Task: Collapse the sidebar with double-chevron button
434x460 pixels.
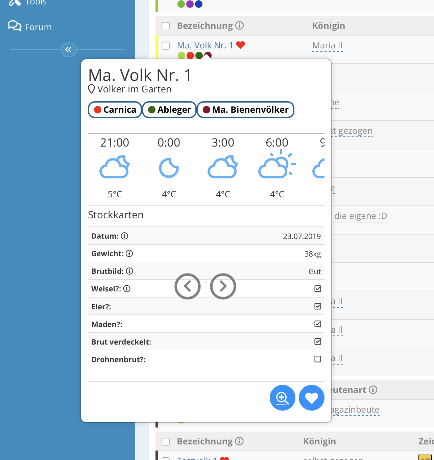Action: [x=69, y=50]
